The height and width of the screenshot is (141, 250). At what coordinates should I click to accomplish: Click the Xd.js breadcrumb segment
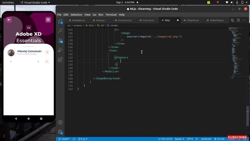(x=90, y=25)
